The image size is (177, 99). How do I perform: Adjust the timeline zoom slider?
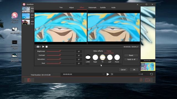click(142, 74)
